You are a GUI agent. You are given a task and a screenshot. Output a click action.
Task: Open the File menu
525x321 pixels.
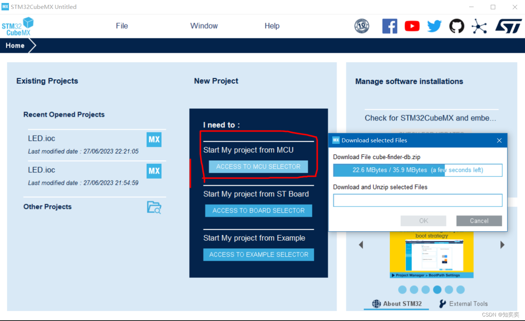(x=122, y=26)
